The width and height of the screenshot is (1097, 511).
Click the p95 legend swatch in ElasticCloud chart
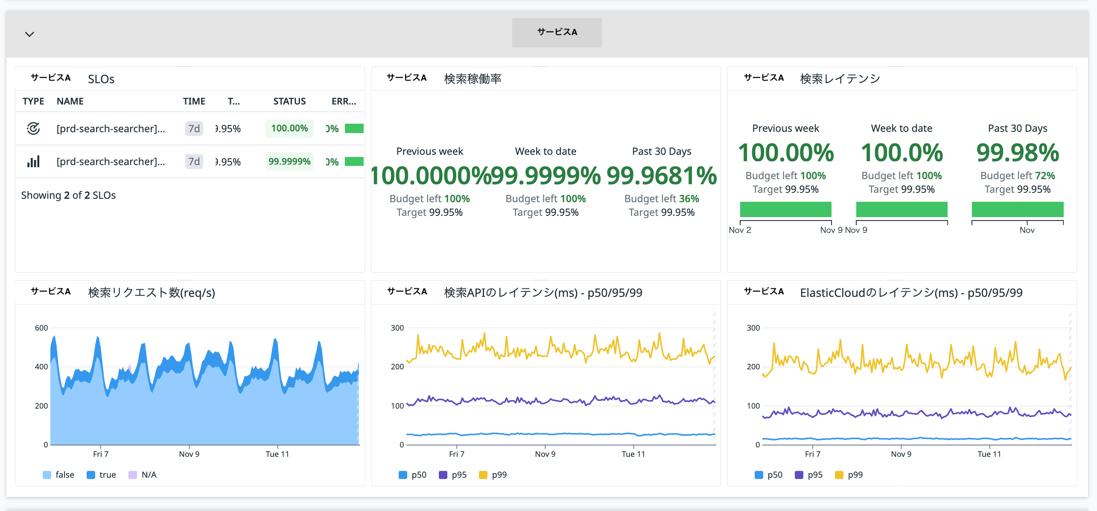click(x=799, y=475)
